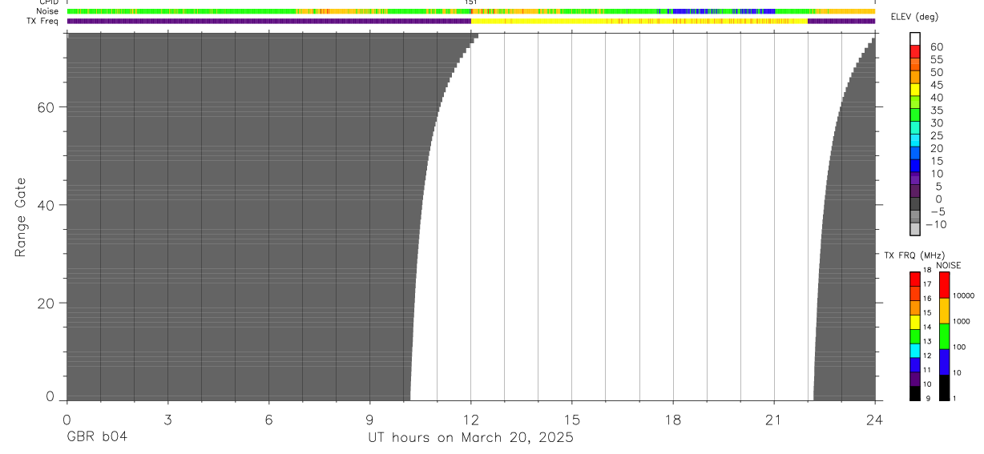
Task: Click the '60' tick on the Range Gate axis
Action: (46, 107)
